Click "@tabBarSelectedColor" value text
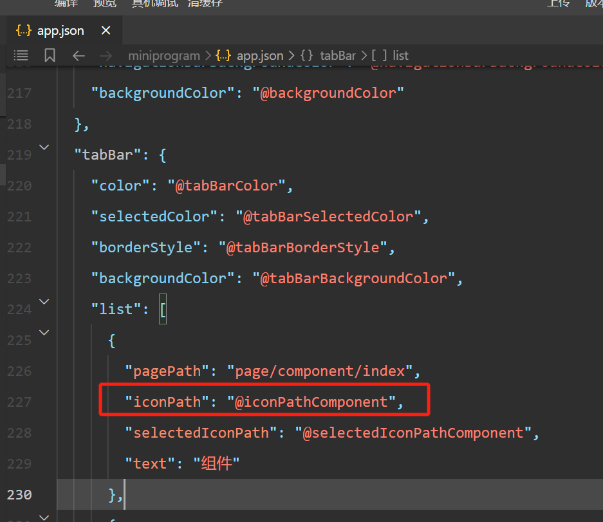603x522 pixels. pos(328,216)
